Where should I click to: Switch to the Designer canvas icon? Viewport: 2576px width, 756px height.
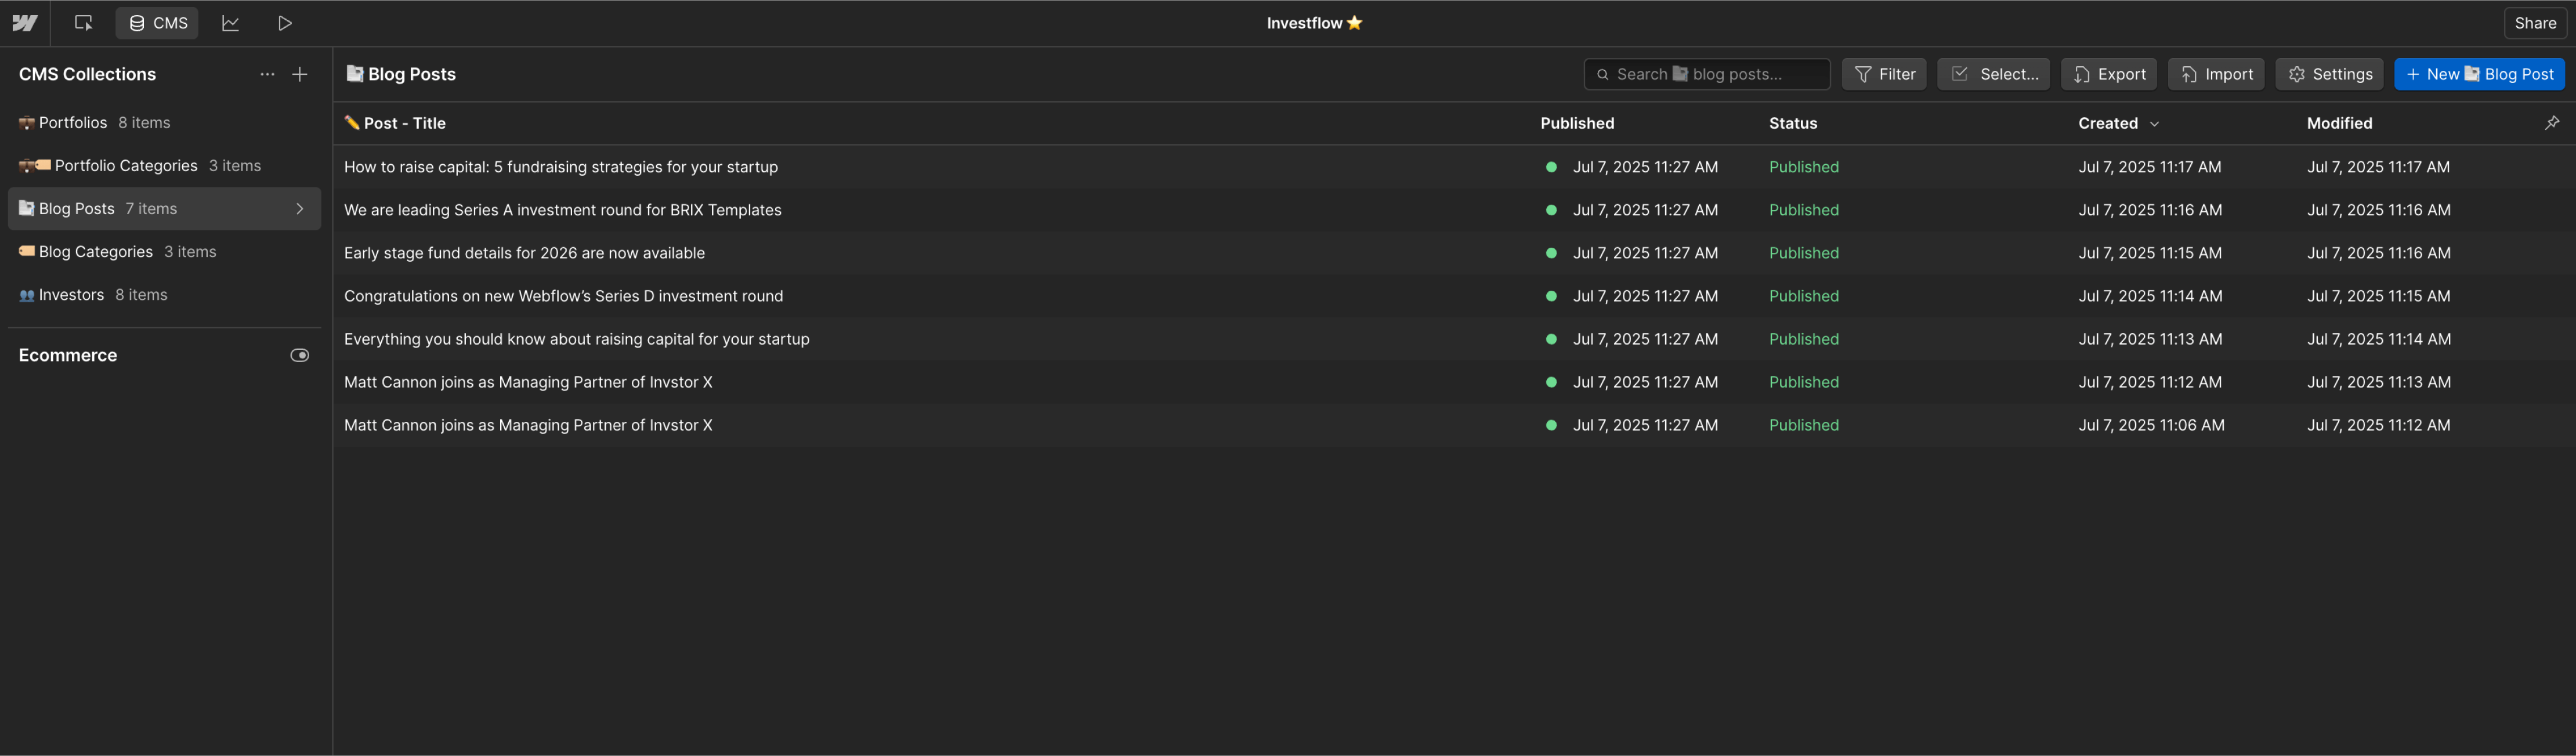click(x=83, y=22)
